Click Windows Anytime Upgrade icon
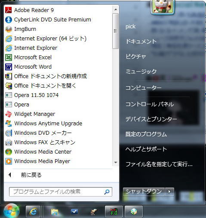 tap(9, 124)
